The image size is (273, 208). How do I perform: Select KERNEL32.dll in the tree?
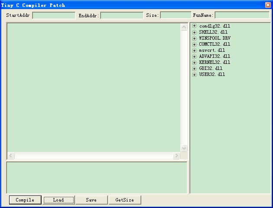pyautogui.click(x=214, y=63)
